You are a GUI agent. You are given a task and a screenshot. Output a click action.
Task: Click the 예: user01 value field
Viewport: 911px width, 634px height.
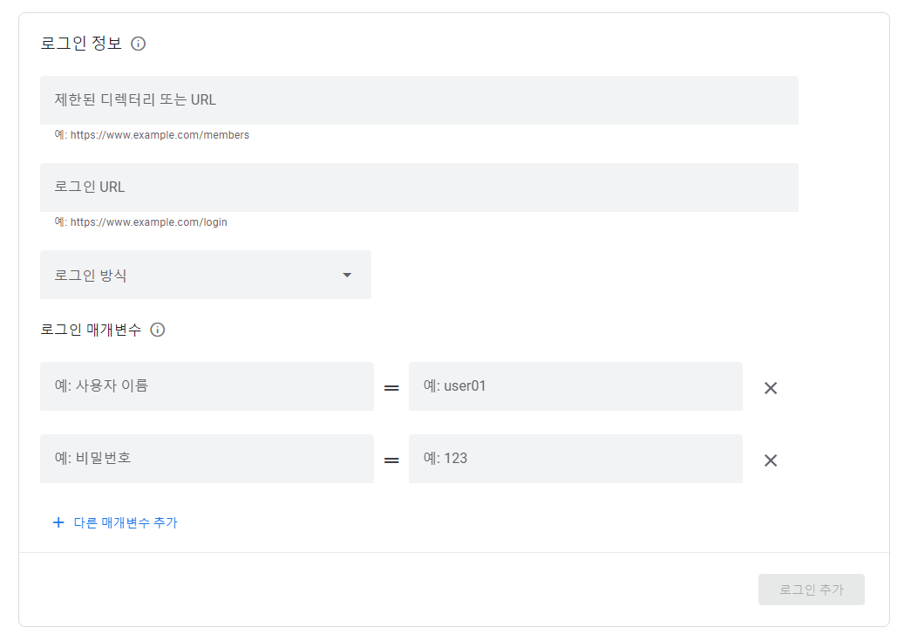575,386
